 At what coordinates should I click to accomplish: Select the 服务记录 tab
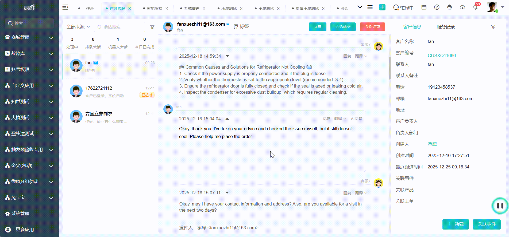click(446, 27)
